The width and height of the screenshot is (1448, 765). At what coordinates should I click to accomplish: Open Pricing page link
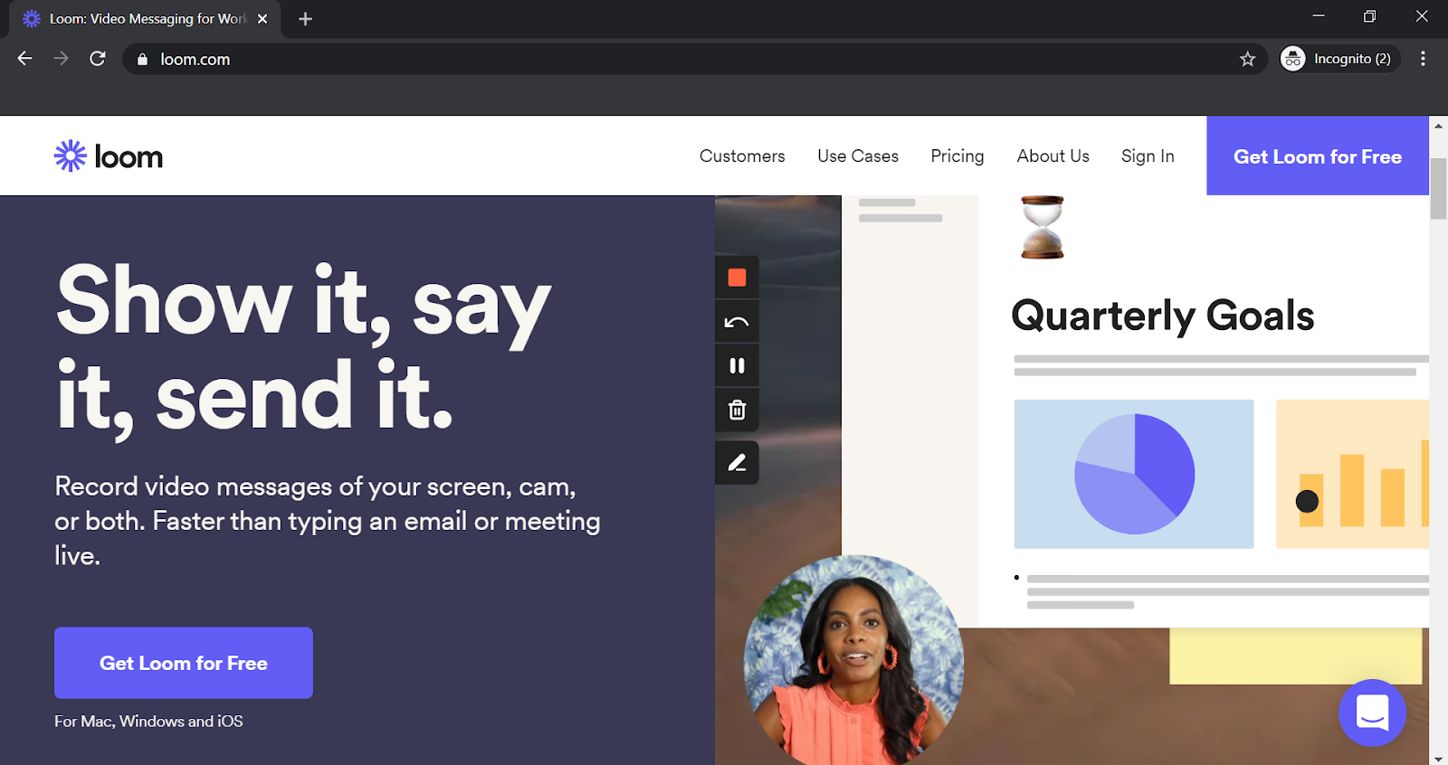point(957,156)
